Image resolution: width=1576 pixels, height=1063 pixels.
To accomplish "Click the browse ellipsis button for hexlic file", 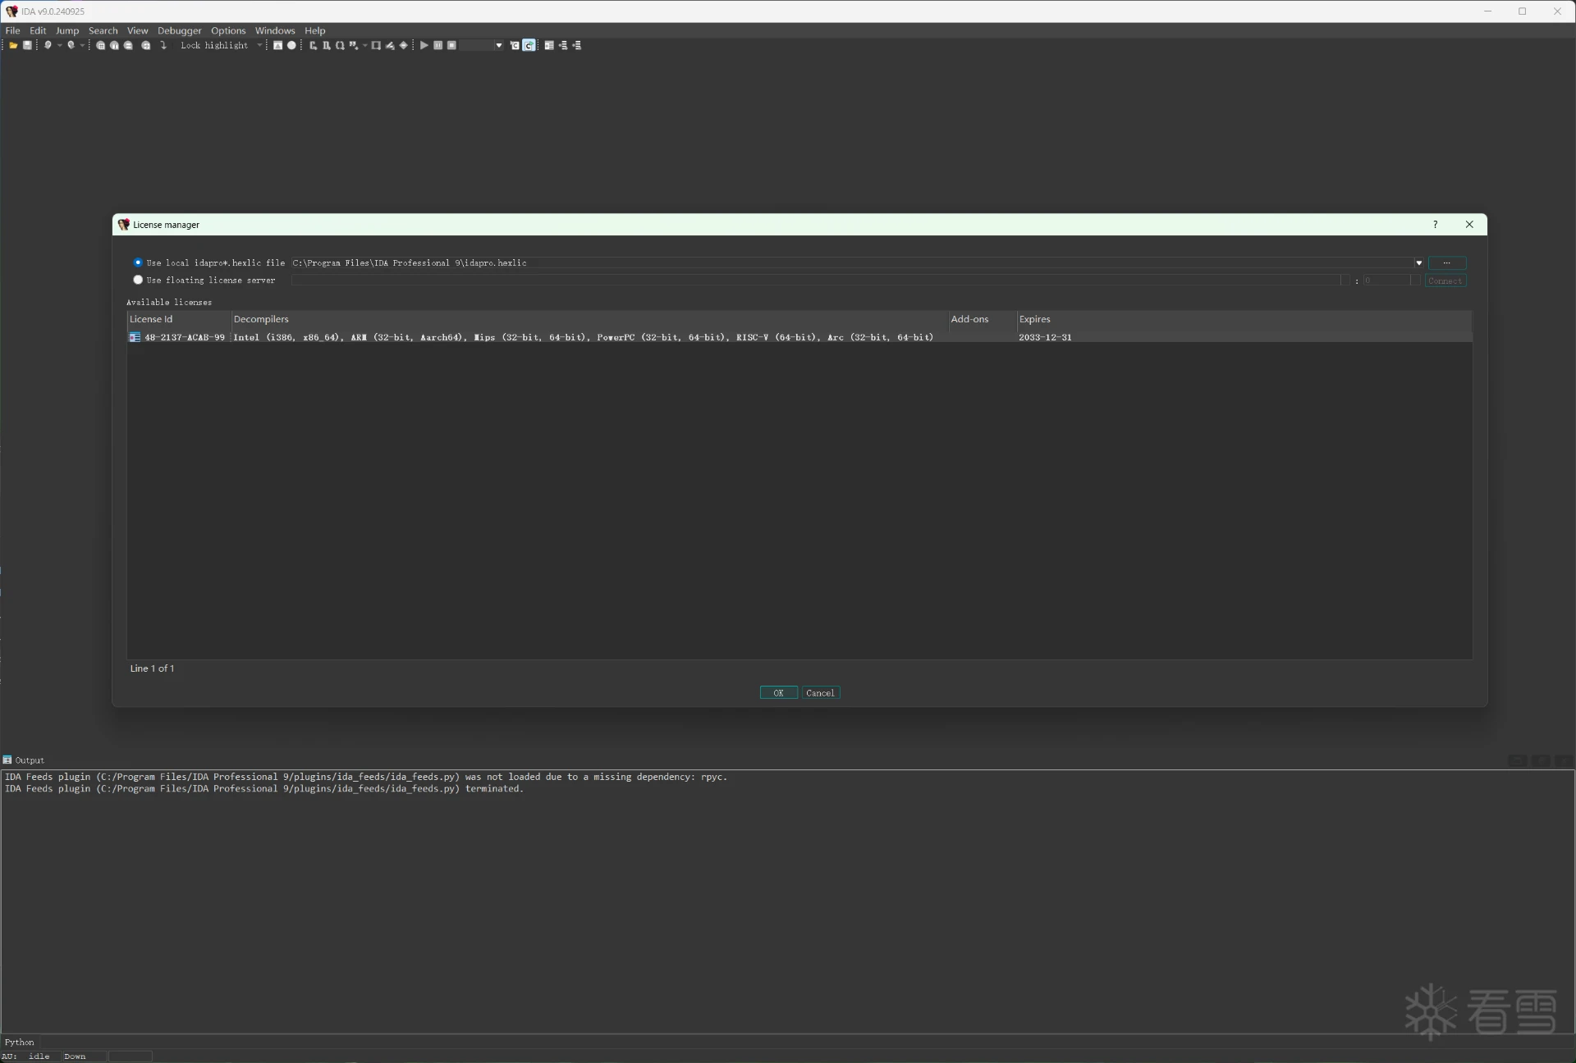I will pyautogui.click(x=1446, y=263).
